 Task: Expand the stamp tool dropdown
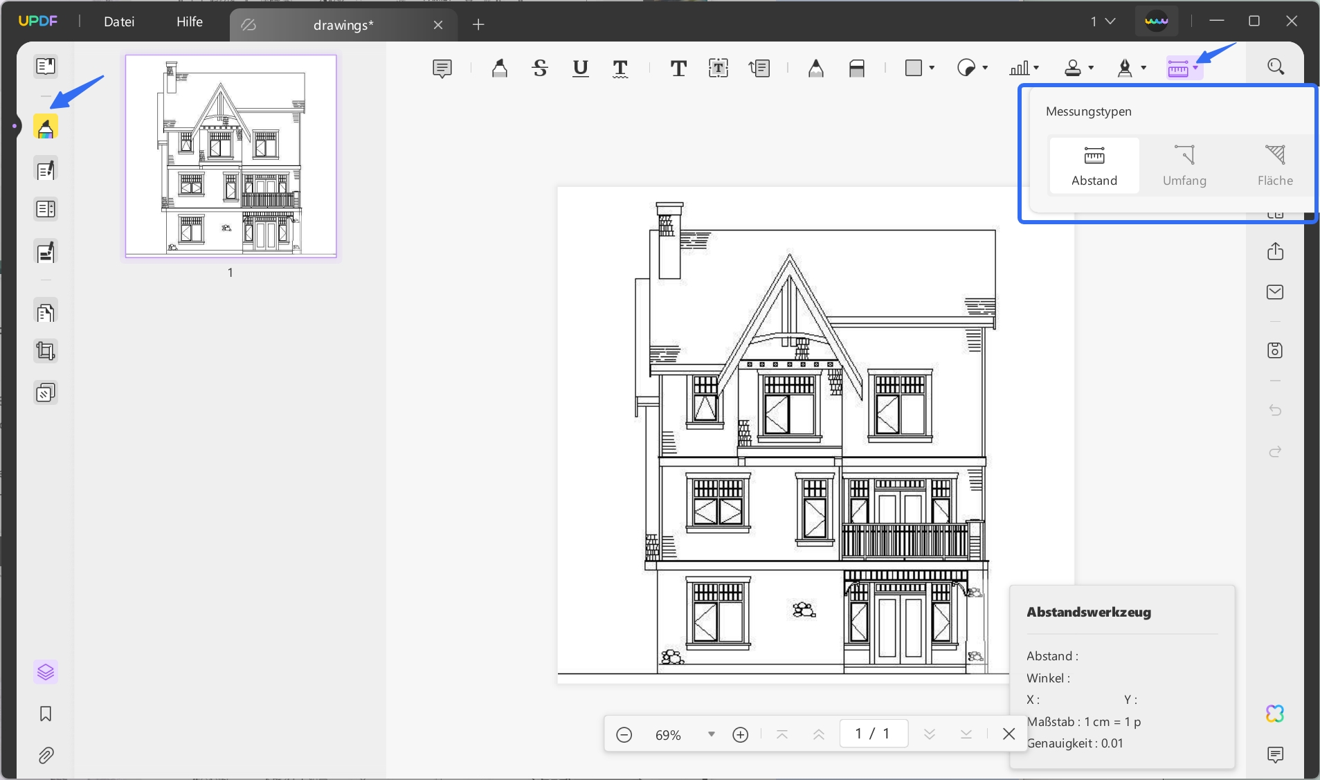pos(1091,68)
